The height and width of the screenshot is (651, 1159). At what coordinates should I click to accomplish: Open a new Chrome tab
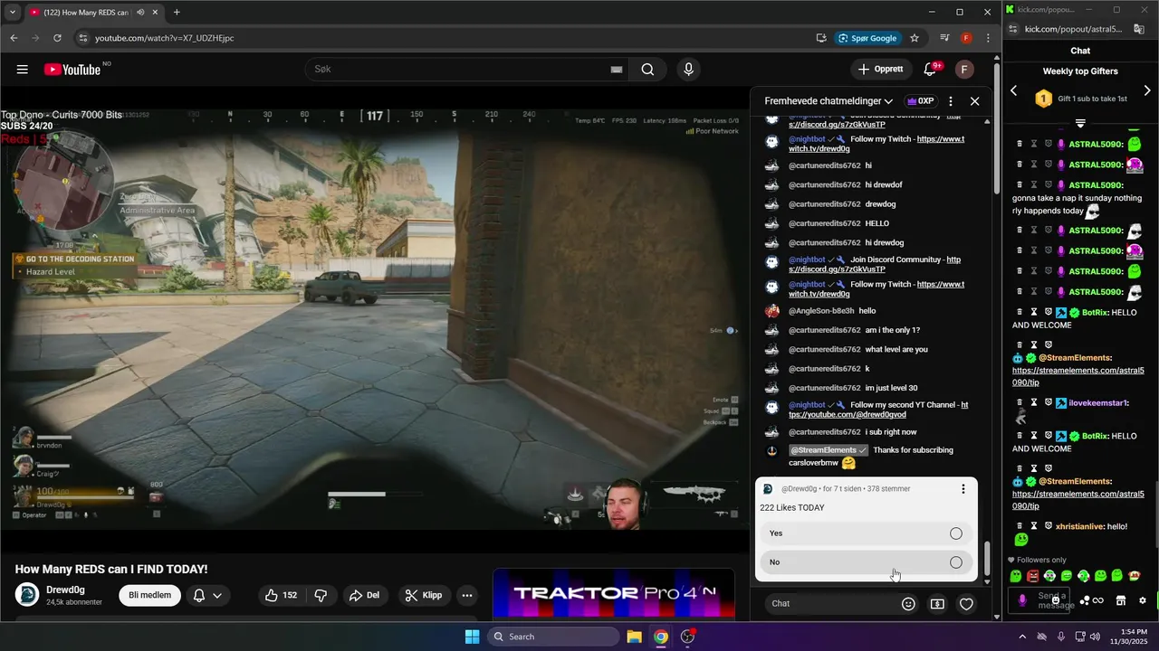pos(177,12)
